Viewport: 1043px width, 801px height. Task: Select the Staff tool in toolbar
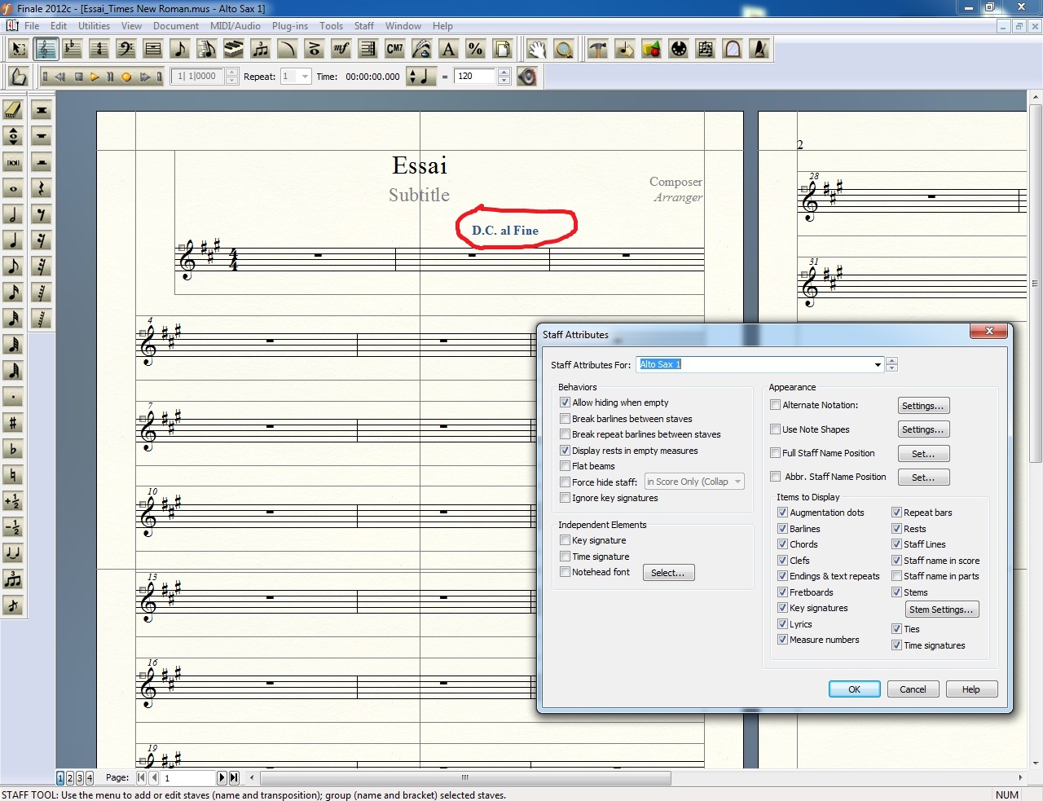pyautogui.click(x=46, y=49)
